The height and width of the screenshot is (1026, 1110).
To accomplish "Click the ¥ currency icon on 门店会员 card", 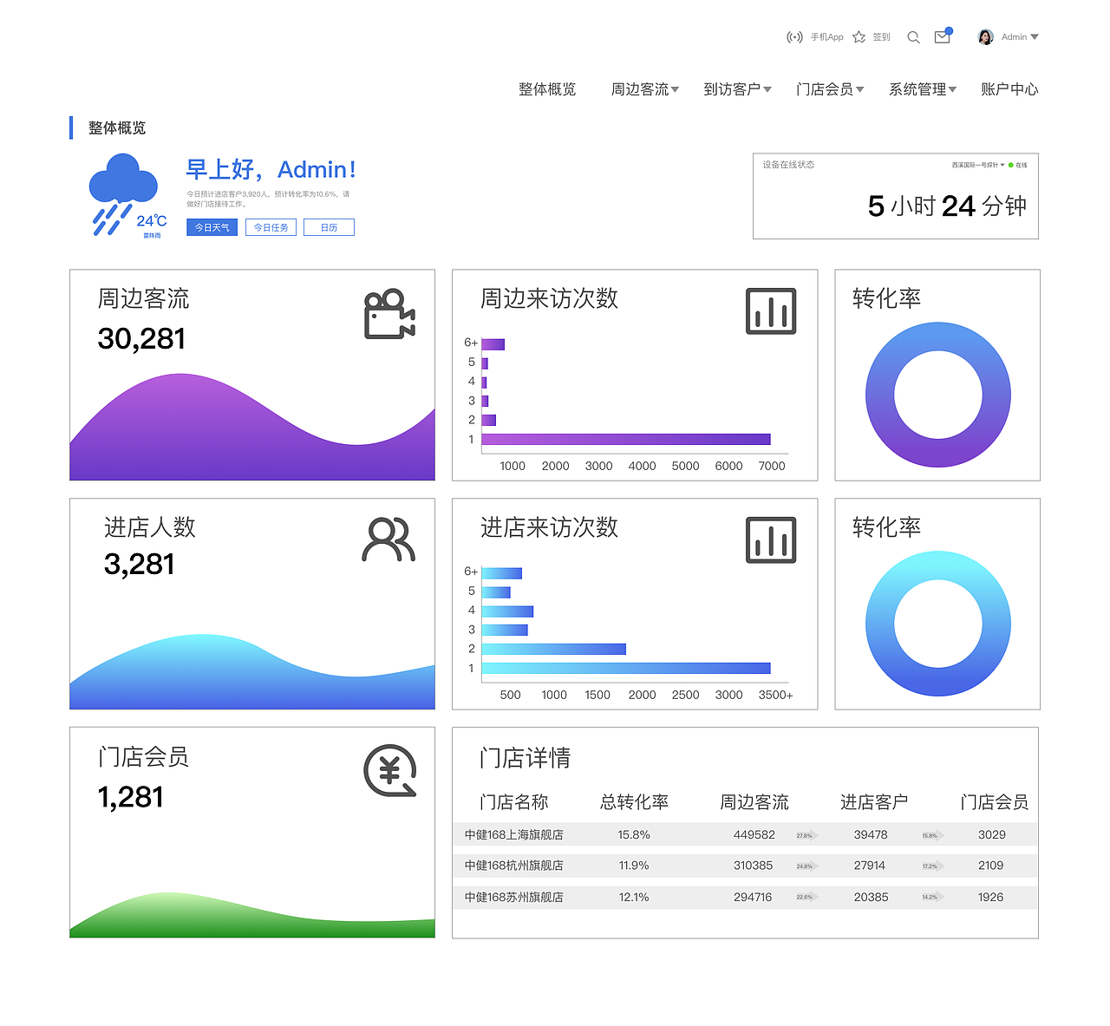I will tap(388, 769).
